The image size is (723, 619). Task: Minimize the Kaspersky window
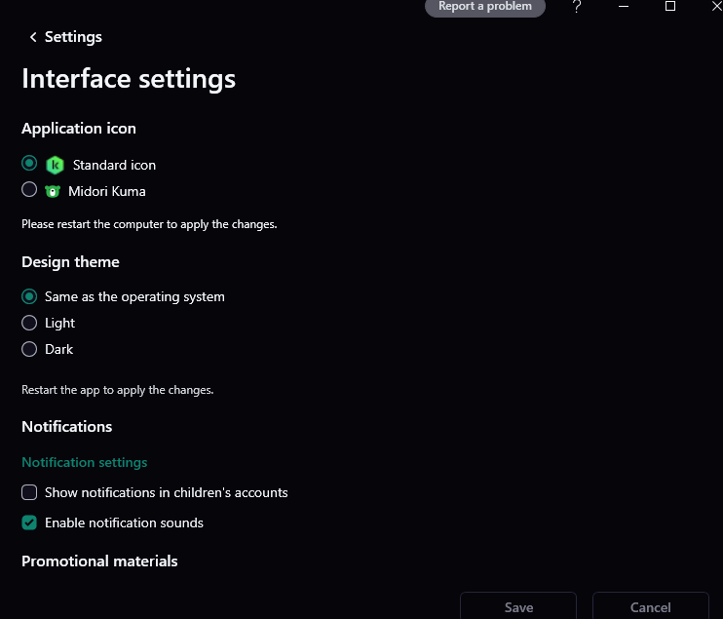click(x=624, y=7)
